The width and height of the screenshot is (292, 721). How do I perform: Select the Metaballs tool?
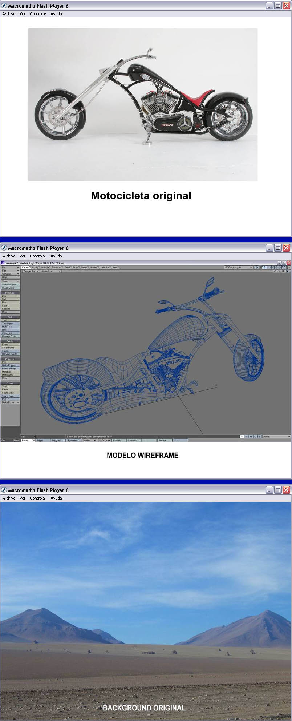[10, 372]
